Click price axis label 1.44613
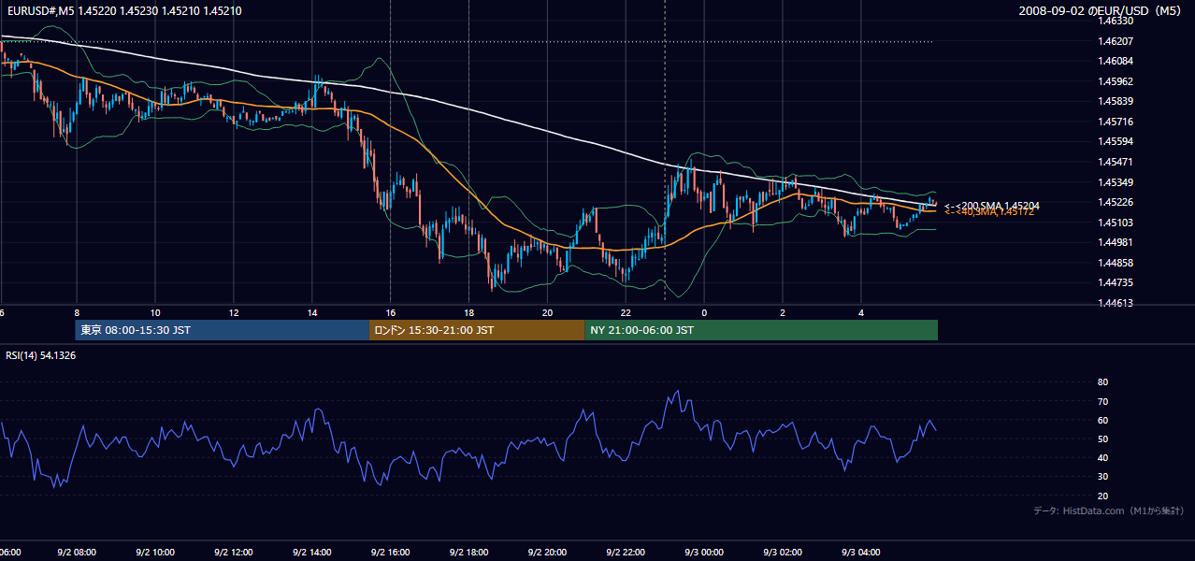Screen dimensions: 1195x561 pos(1116,303)
